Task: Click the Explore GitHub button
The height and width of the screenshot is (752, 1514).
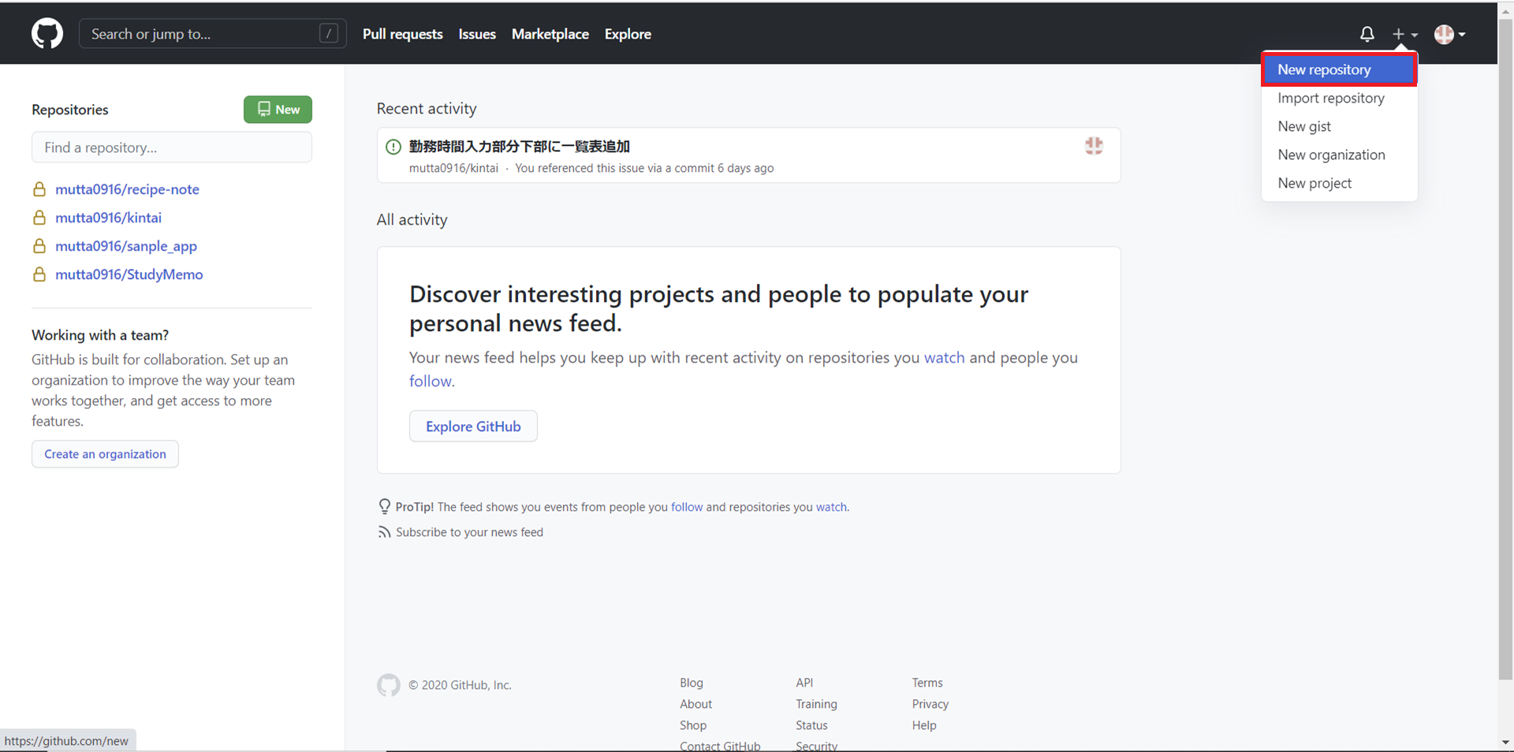Action: pos(473,426)
